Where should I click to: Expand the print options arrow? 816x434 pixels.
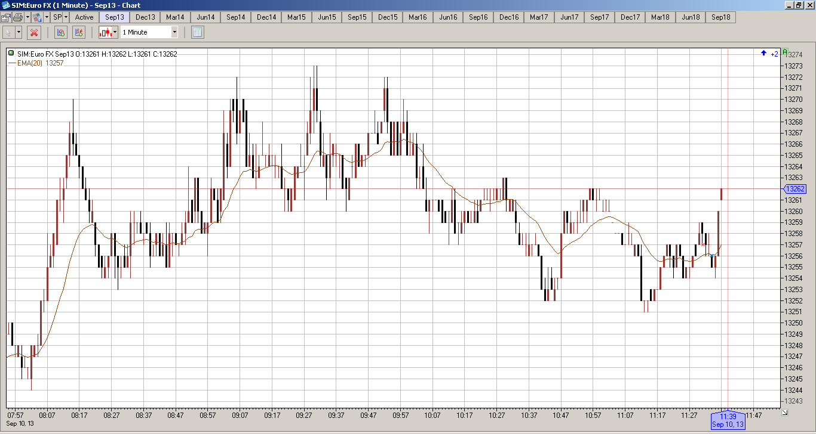point(27,17)
